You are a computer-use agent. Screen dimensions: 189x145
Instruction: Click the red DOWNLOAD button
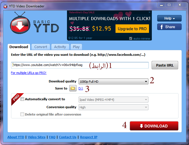click(154, 126)
